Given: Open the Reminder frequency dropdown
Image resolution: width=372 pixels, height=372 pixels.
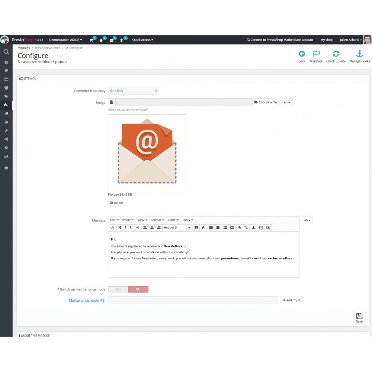Looking at the screenshot, I should coord(133,91).
